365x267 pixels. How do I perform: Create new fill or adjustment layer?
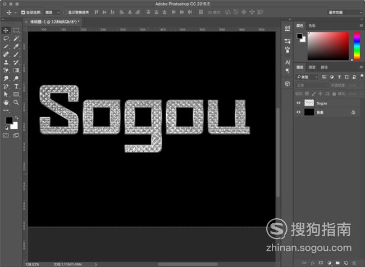(x=329, y=263)
